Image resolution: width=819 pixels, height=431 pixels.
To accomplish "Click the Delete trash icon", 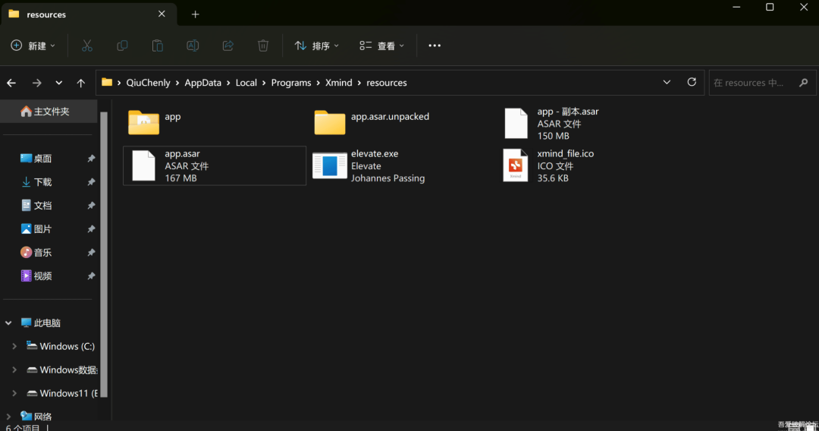I will click(x=263, y=46).
